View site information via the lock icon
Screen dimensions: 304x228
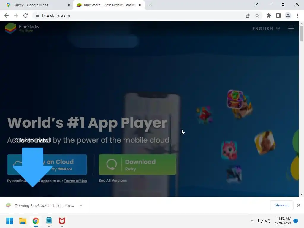[x=37, y=15]
